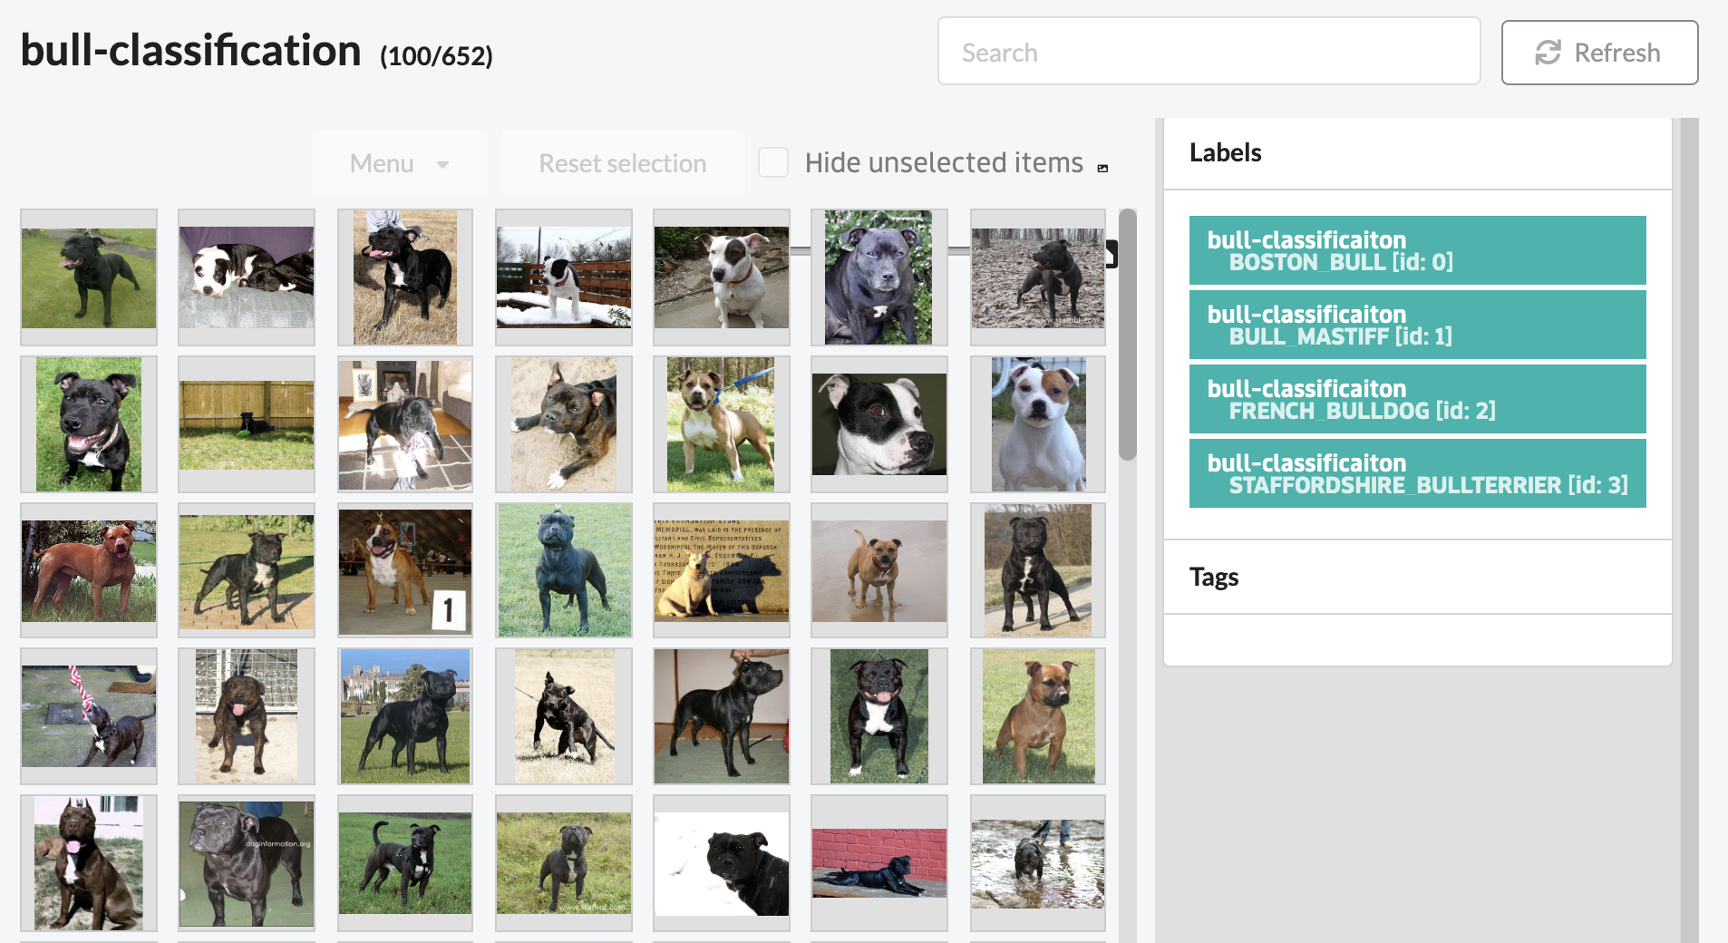The width and height of the screenshot is (1728, 943).
Task: Select grey dog before flowering bush thumbnail
Action: pos(879,277)
